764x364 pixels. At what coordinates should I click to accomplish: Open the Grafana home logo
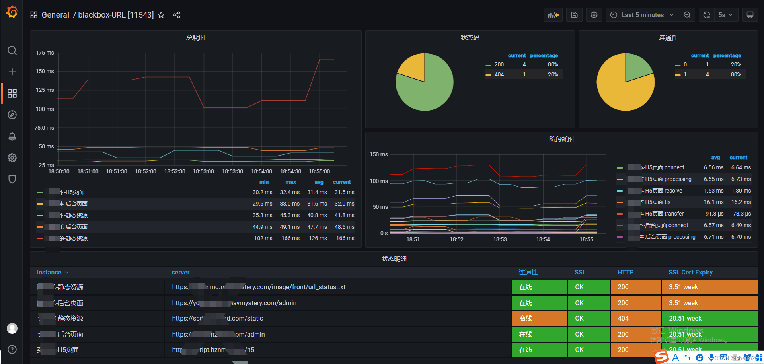(12, 12)
